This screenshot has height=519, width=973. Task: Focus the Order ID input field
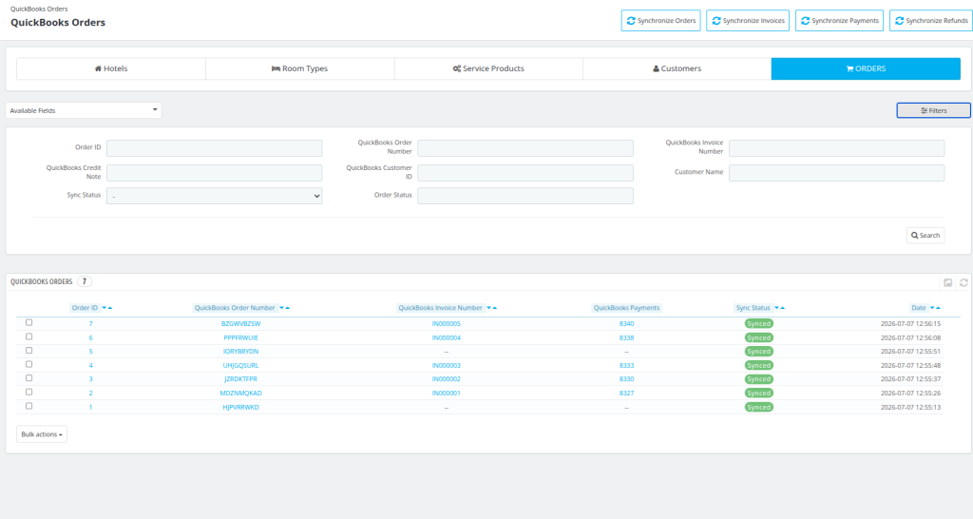[x=214, y=147]
